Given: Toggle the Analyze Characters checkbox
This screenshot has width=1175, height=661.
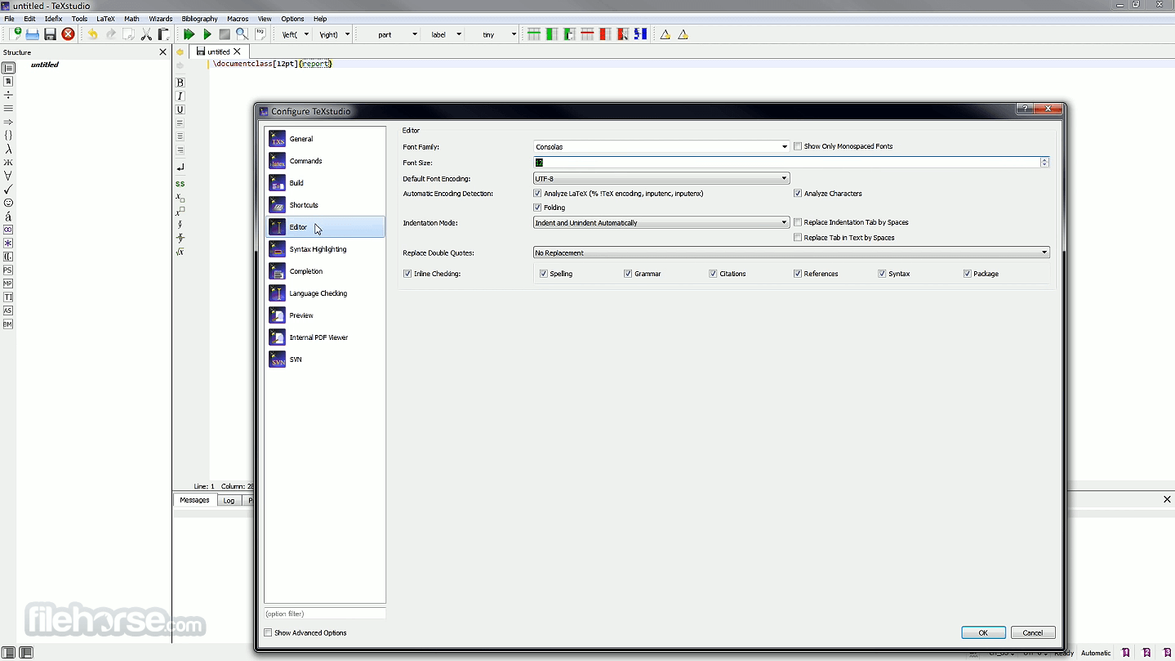Looking at the screenshot, I should [x=798, y=194].
